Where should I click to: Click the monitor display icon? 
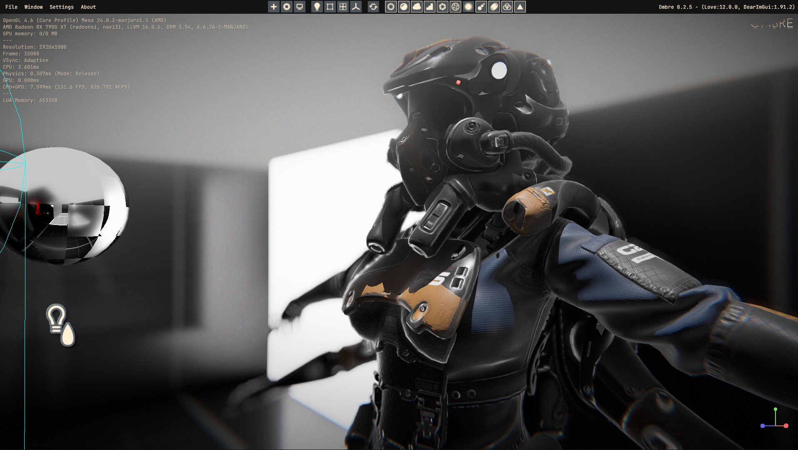[x=300, y=7]
